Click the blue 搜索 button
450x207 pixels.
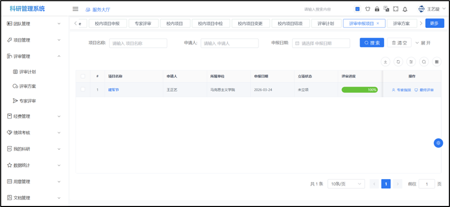[372, 43]
